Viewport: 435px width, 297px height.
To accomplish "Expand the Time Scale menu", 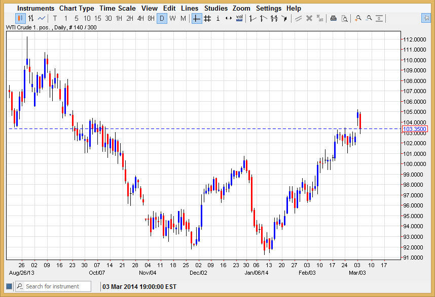I will click(117, 8).
